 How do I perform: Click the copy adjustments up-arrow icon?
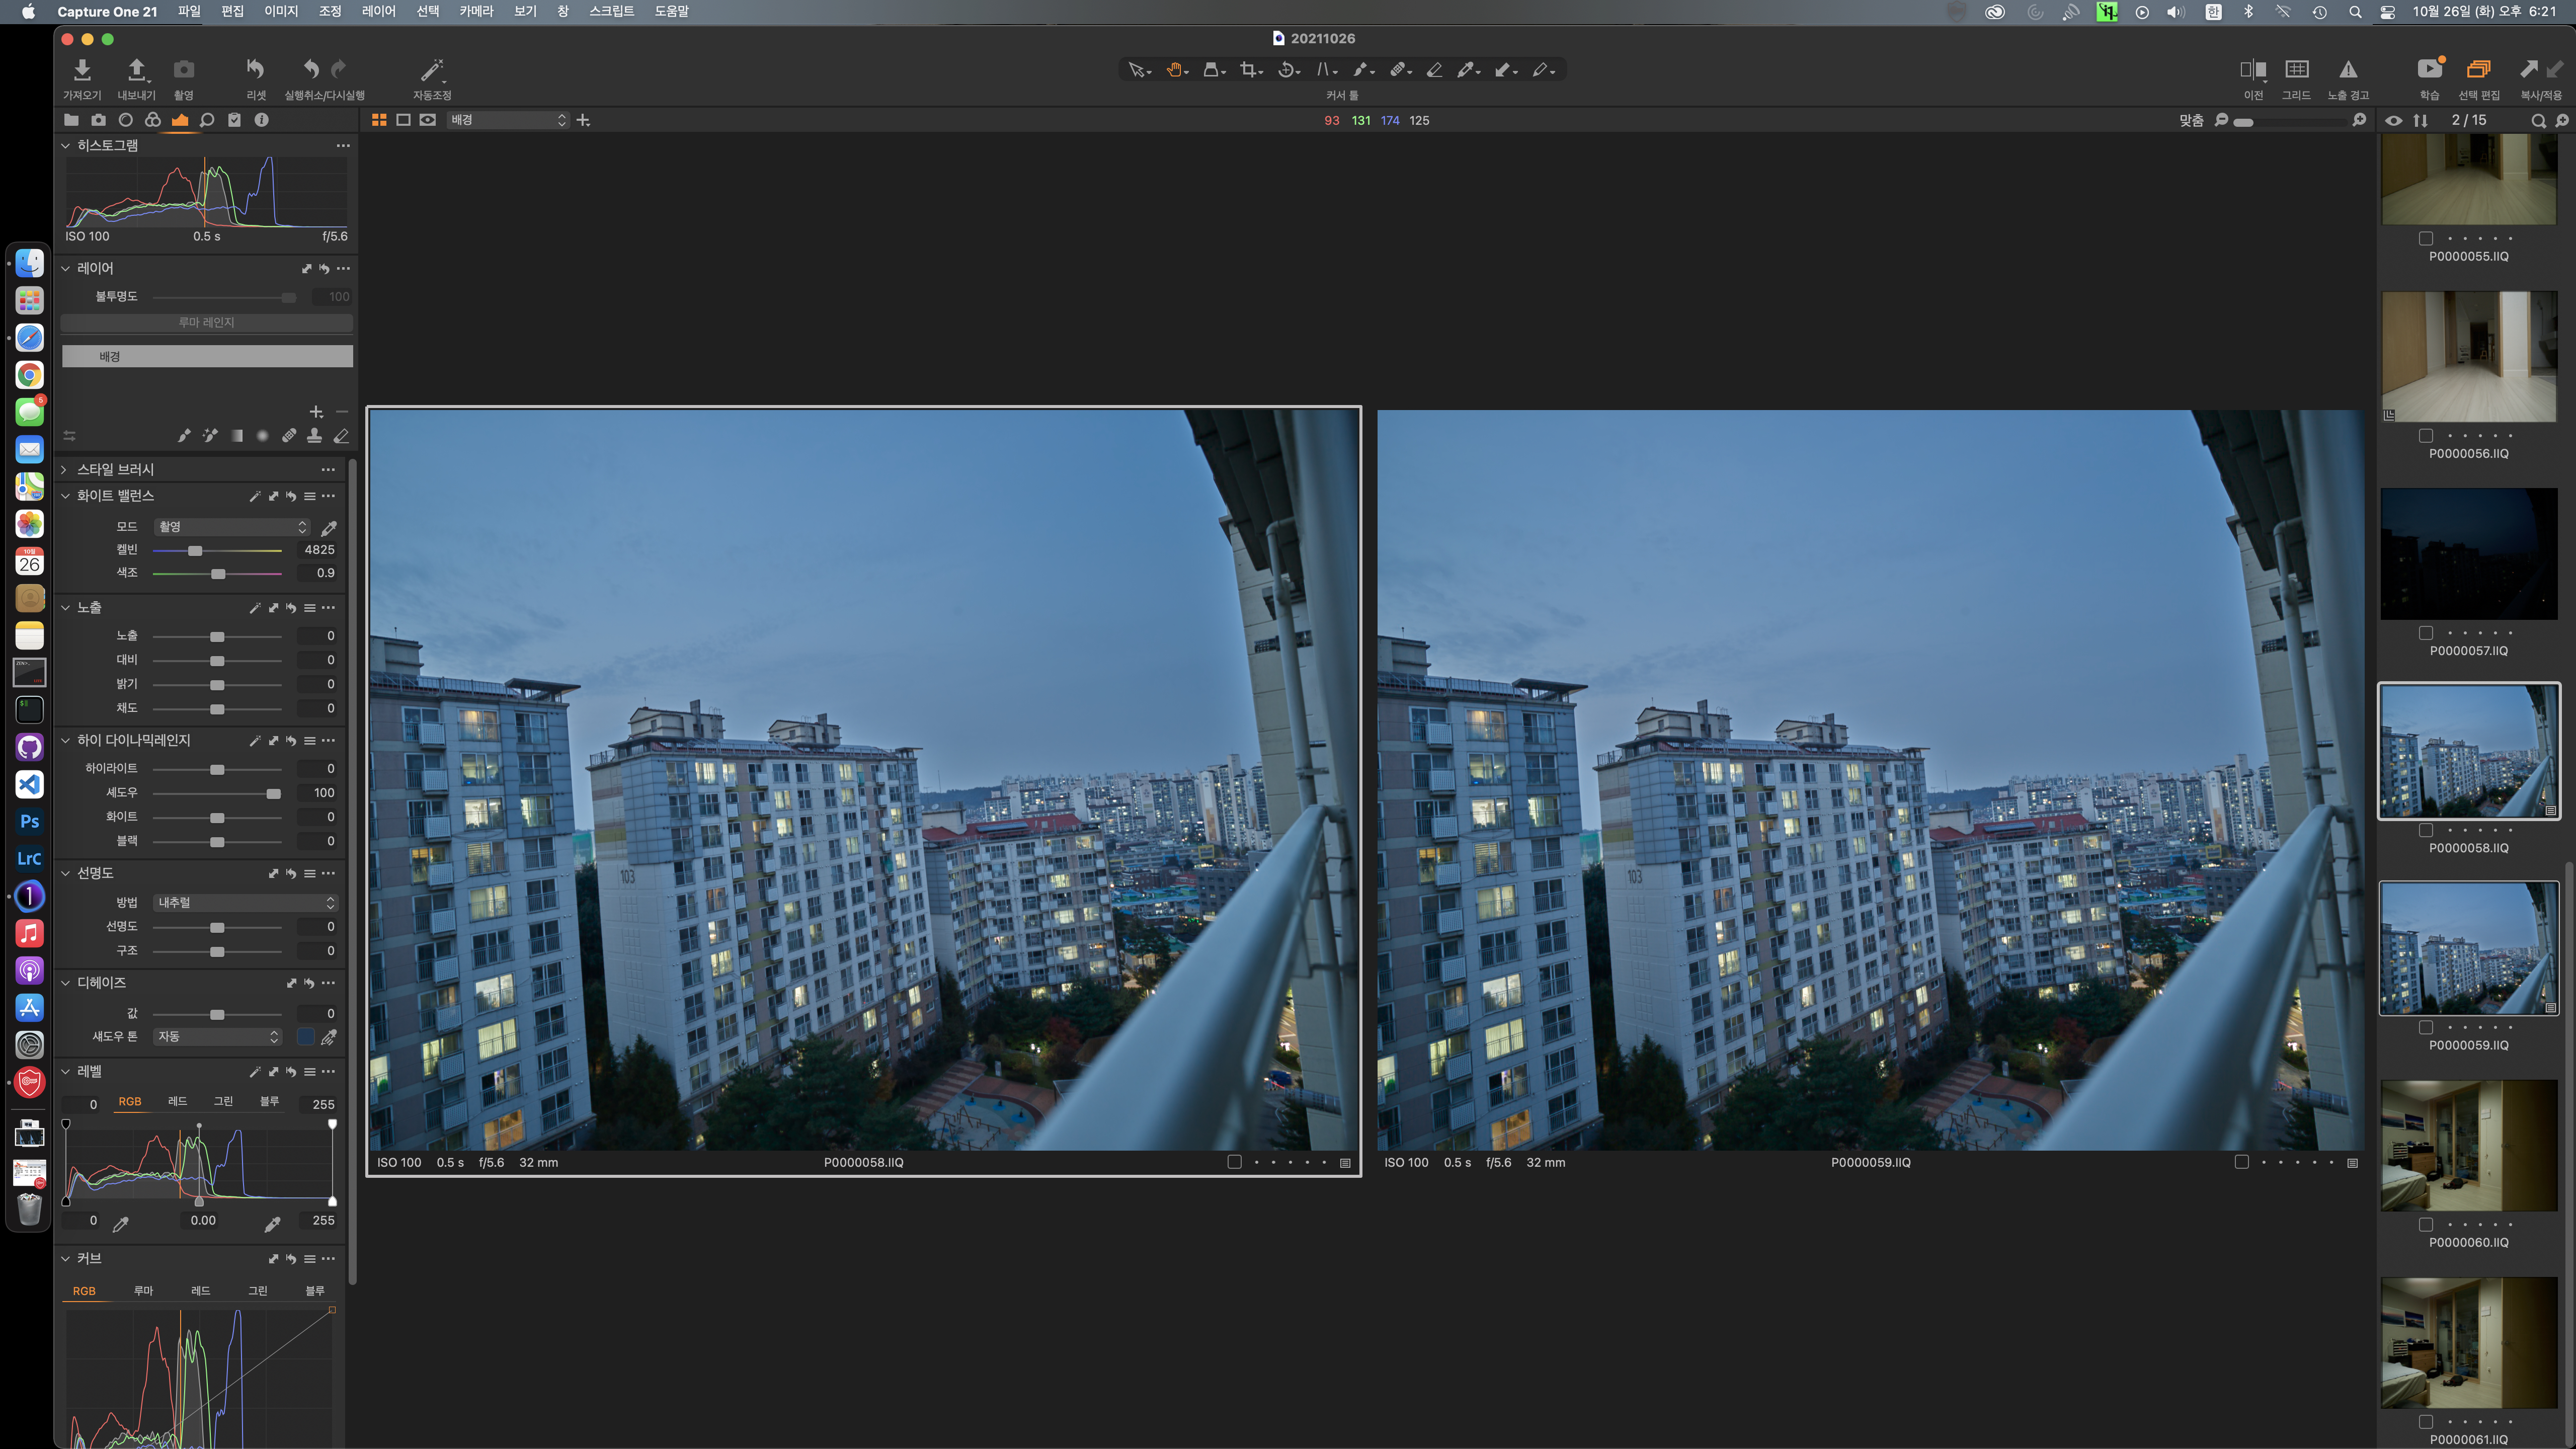(2528, 69)
